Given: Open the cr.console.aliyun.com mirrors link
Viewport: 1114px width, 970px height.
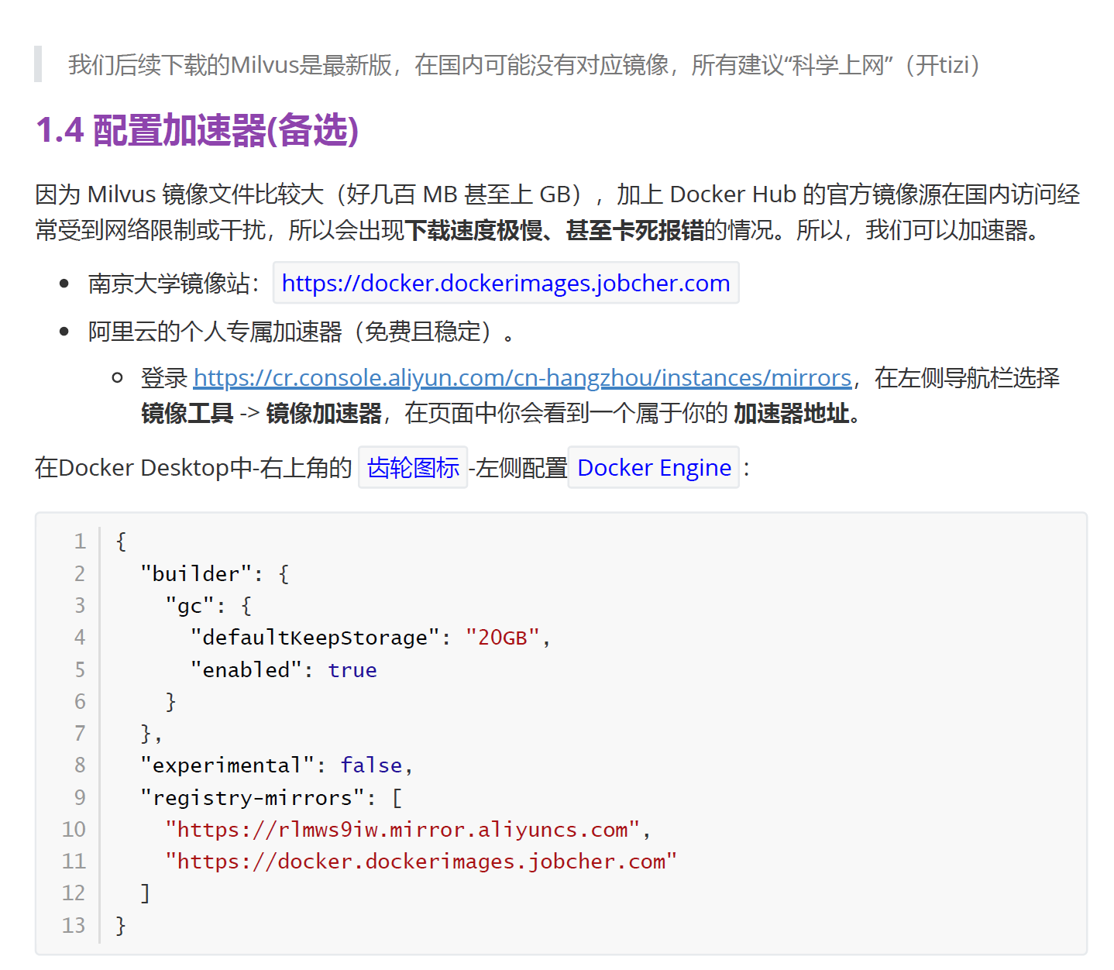Looking at the screenshot, I should [x=522, y=377].
